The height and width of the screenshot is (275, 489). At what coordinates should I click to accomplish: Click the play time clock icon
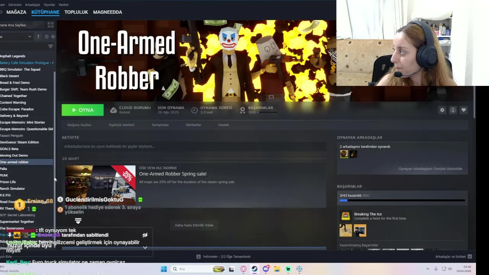tap(194, 110)
